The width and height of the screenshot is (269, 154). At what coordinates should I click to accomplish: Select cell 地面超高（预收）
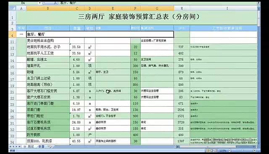coord(48,85)
